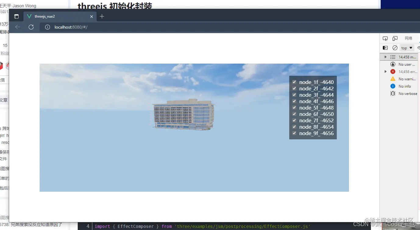Screen dimensions: 420x230
Task: Activate the DevTools inspect element tool
Action: pyautogui.click(x=385, y=38)
